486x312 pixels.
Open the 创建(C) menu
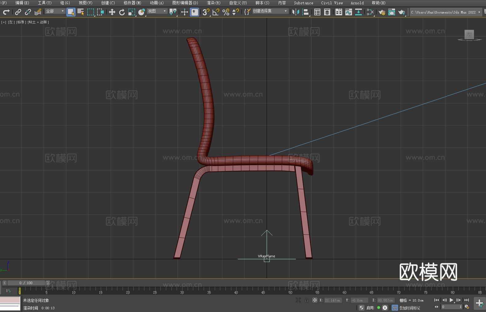[x=108, y=3]
